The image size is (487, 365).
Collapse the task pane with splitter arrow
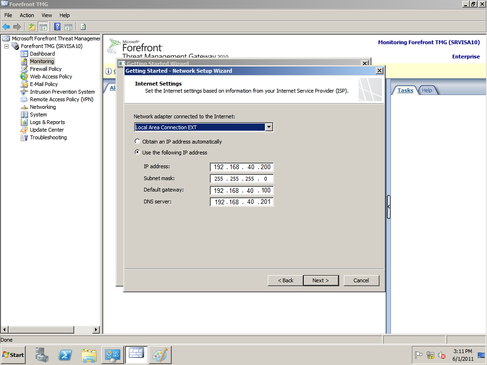(389, 207)
